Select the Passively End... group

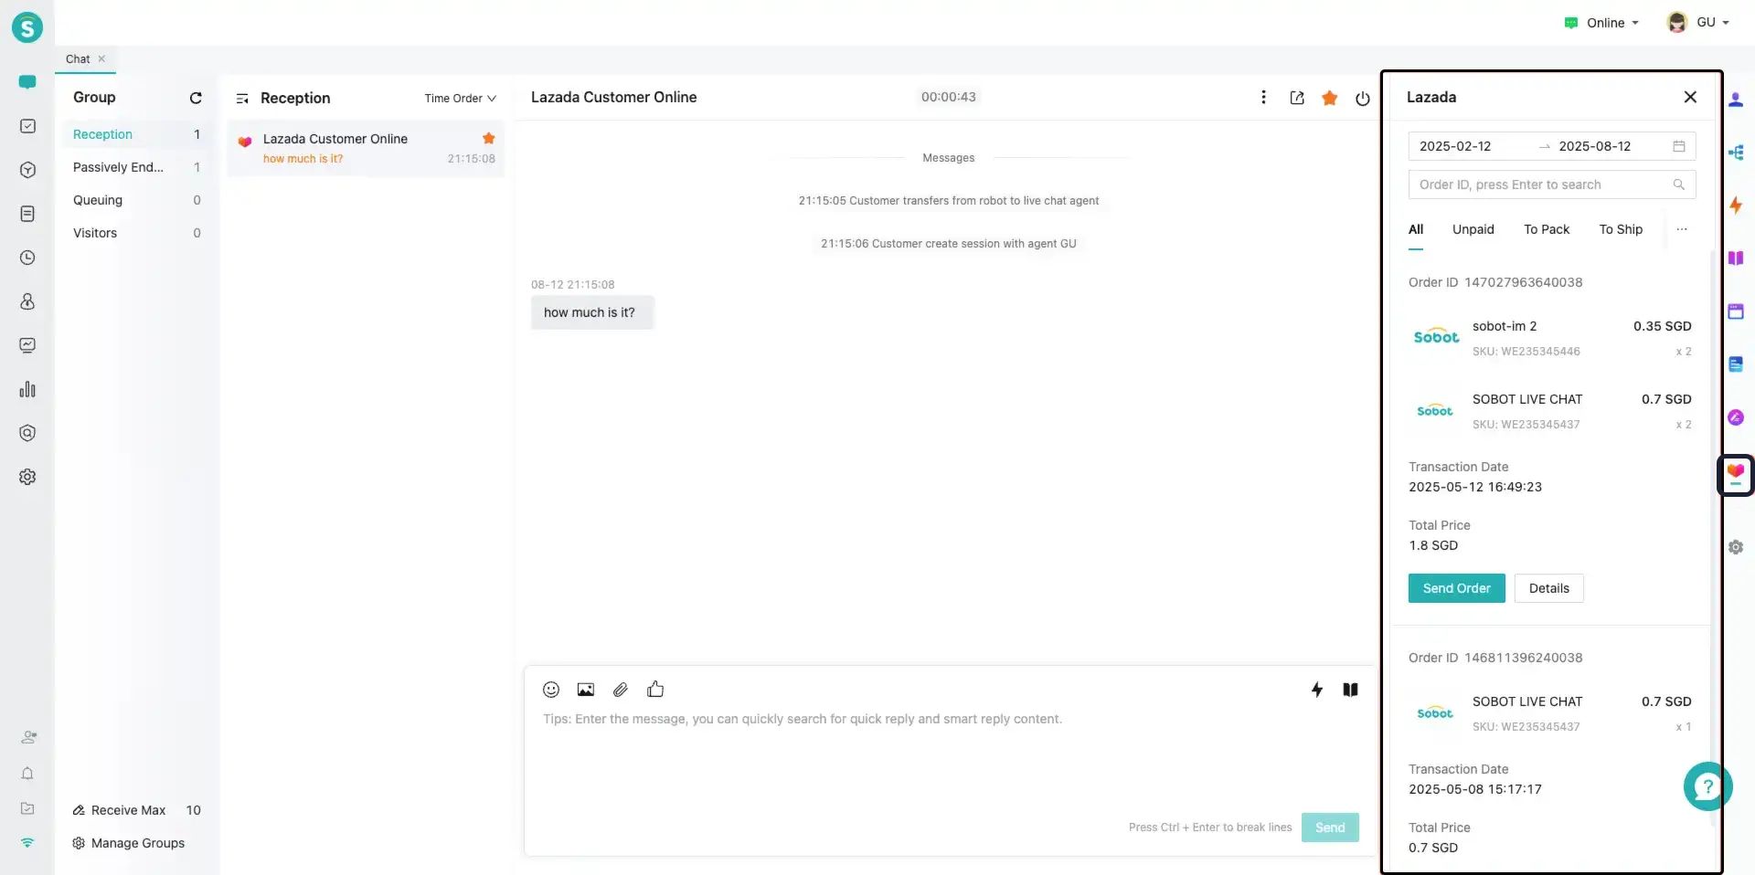click(x=137, y=167)
